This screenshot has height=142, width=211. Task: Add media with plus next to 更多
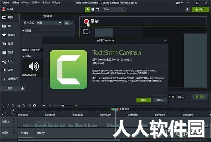point(23,88)
